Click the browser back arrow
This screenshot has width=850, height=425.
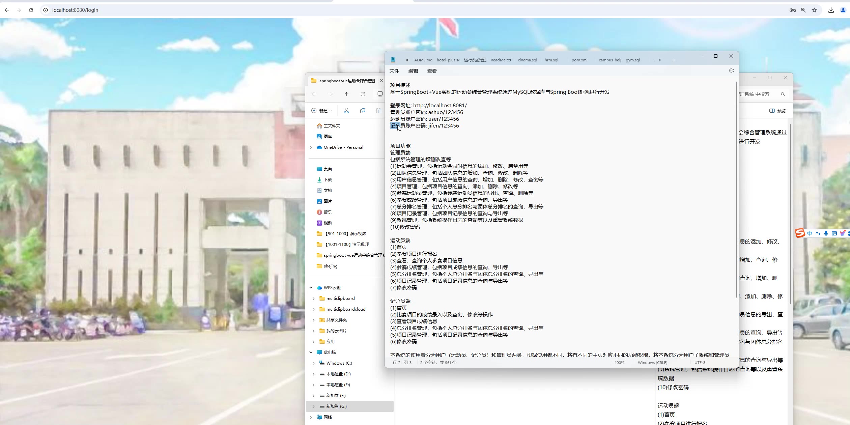pyautogui.click(x=7, y=10)
